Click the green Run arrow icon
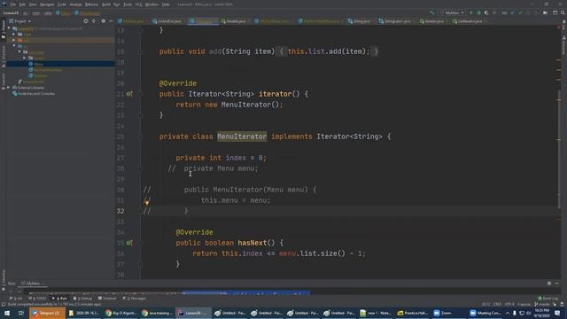This screenshot has height=319, width=567. 470,13
